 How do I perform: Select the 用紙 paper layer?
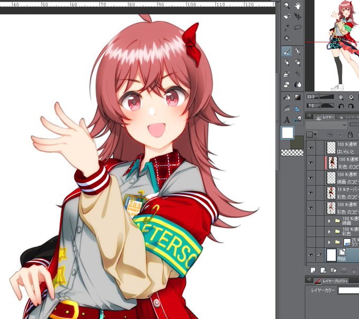[x=342, y=255]
